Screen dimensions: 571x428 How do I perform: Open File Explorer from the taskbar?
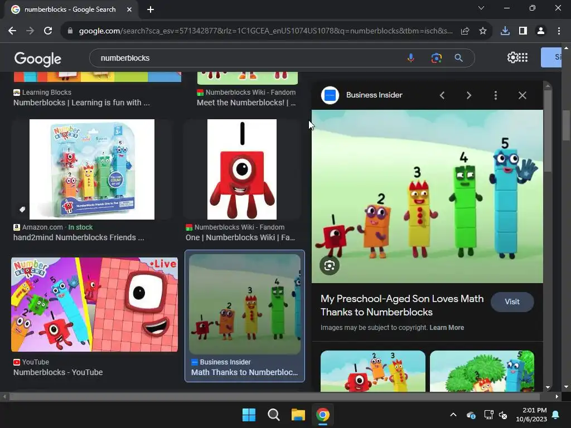click(298, 415)
